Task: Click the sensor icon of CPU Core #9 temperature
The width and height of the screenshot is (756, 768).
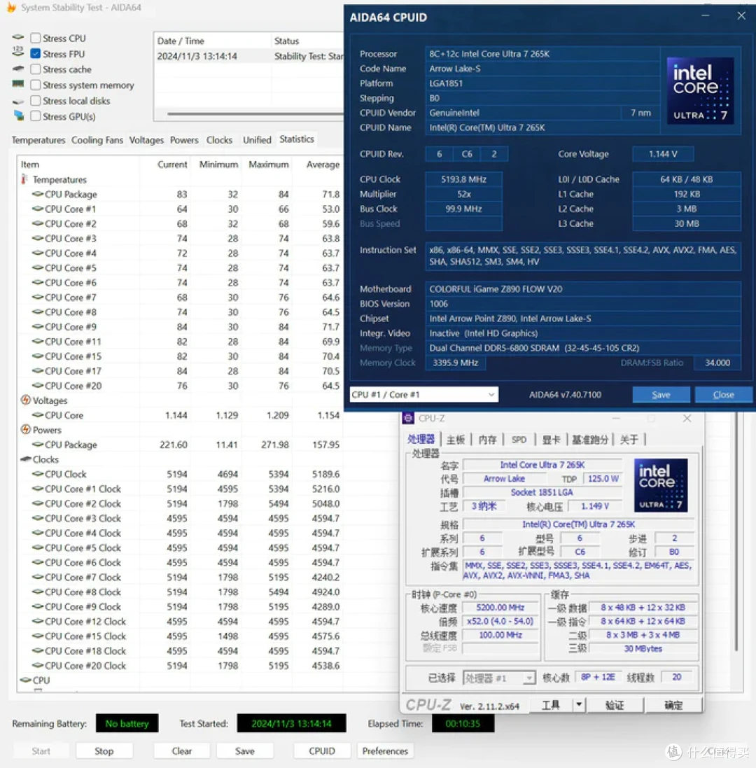Action: [37, 327]
